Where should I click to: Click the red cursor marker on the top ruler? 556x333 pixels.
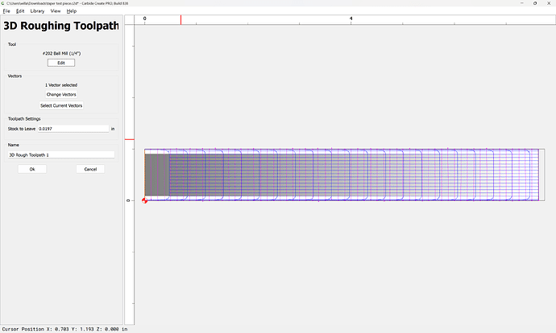click(180, 18)
